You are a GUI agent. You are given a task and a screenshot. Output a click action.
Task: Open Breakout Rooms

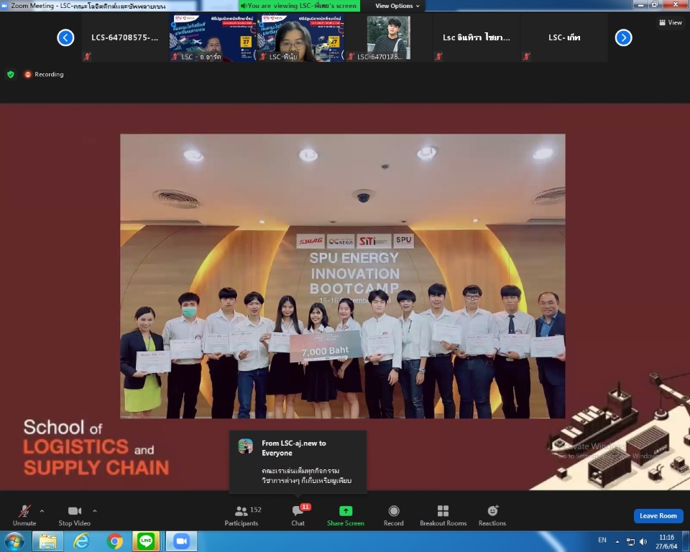(443, 515)
